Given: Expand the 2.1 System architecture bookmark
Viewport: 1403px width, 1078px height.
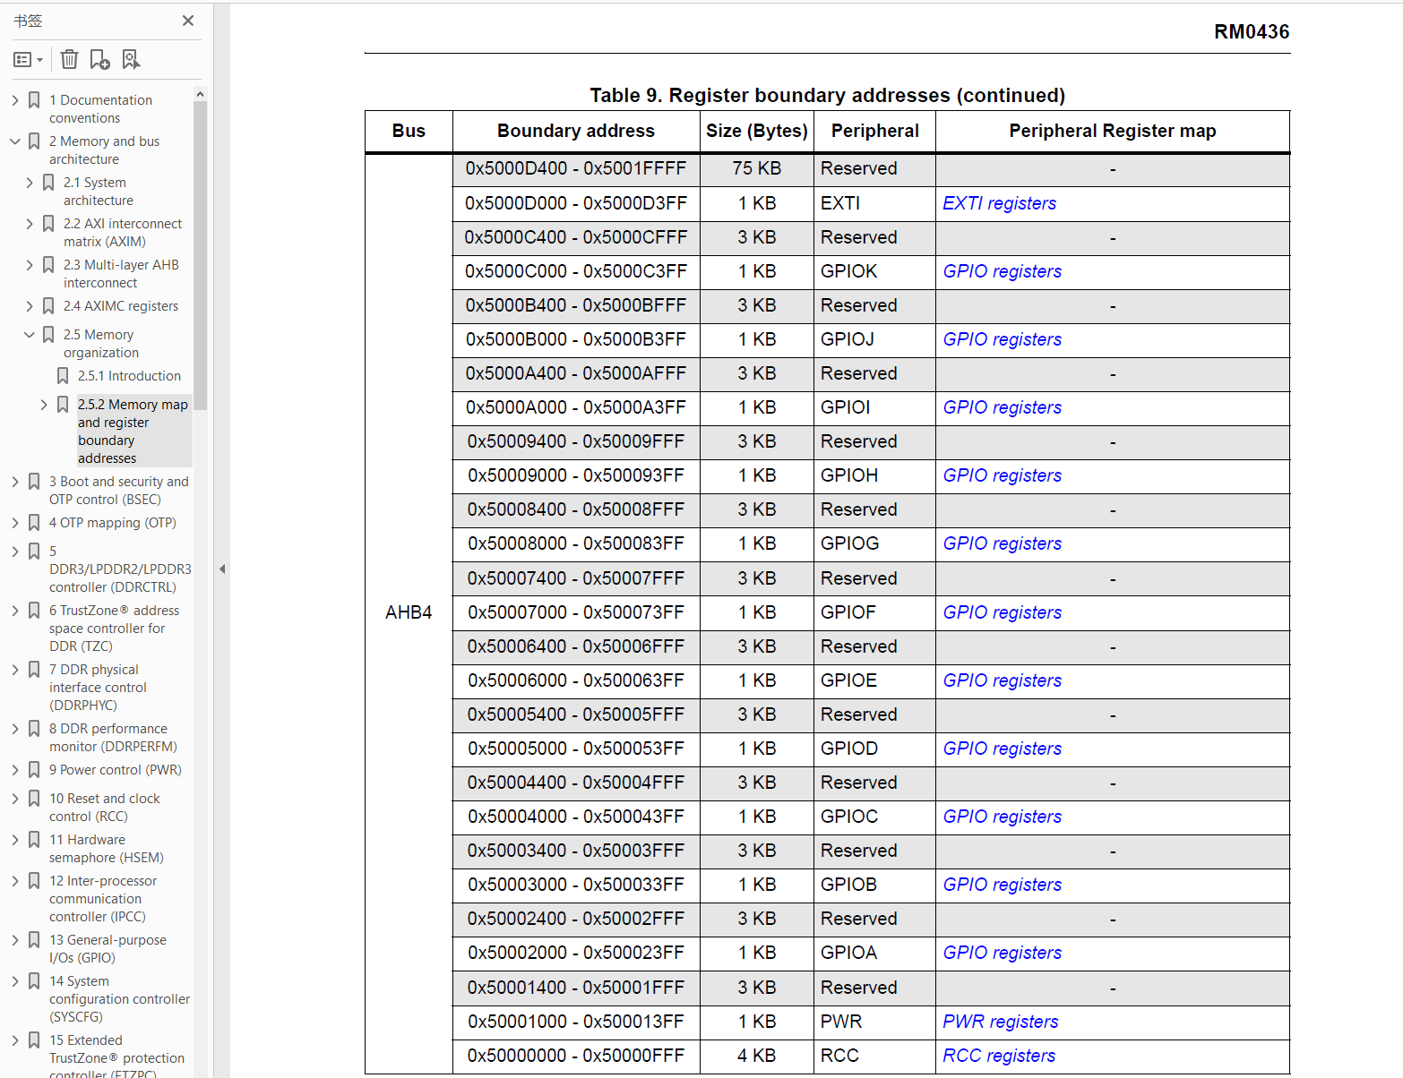Looking at the screenshot, I should pos(30,183).
